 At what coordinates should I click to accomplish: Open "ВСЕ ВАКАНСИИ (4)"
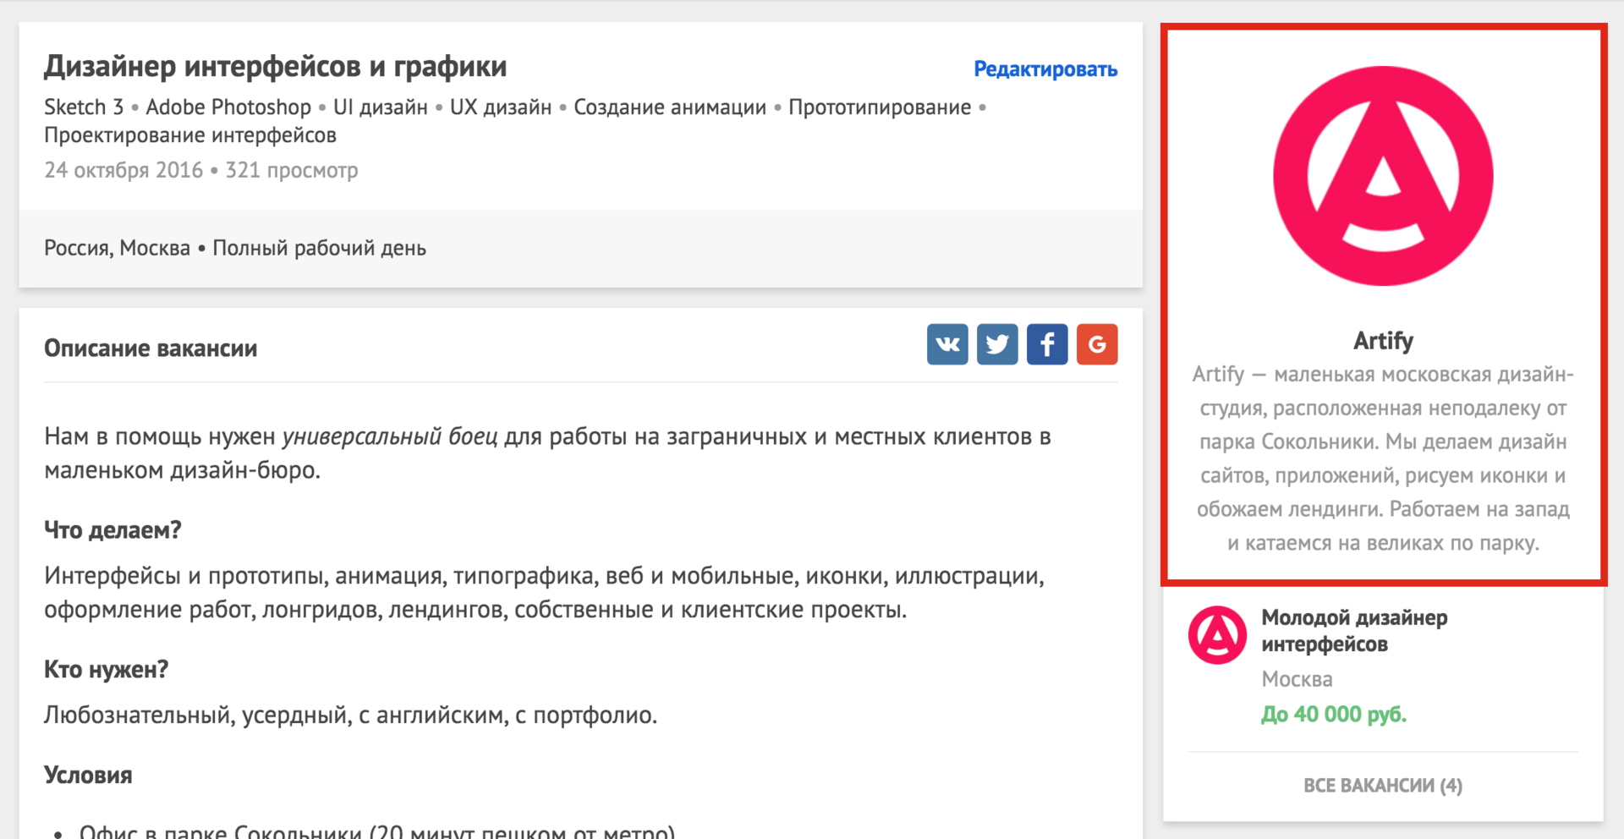(1382, 785)
